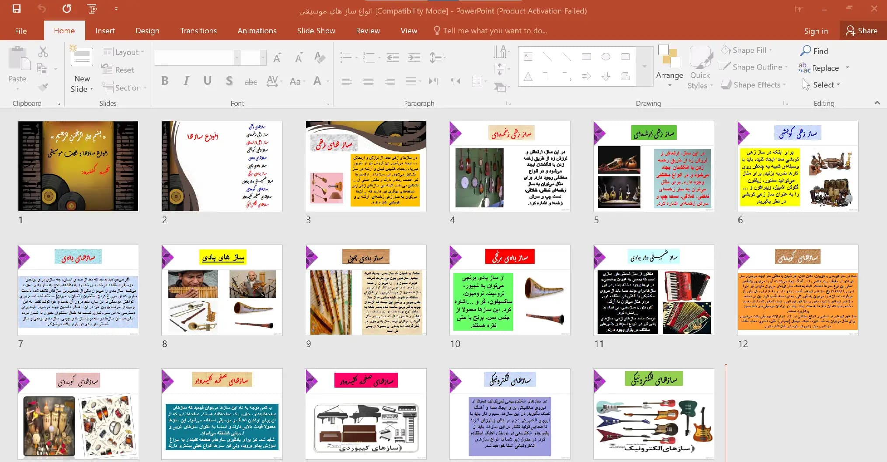Click the New Slide icon
This screenshot has width=887, height=462.
82,57
